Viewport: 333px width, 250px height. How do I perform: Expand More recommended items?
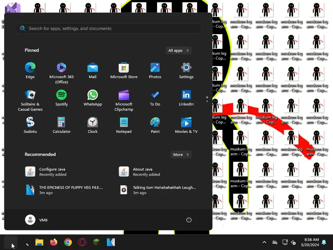tap(181, 155)
